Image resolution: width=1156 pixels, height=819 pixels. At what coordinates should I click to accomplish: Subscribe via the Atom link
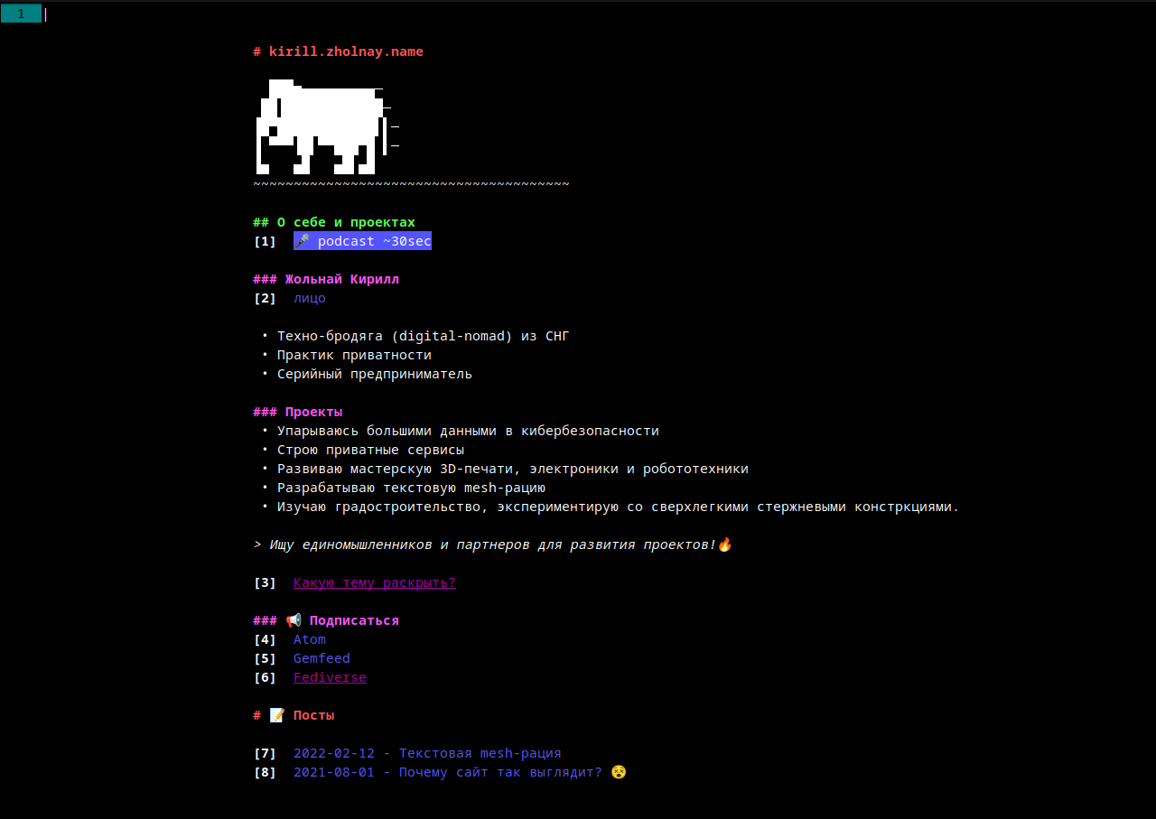point(310,639)
